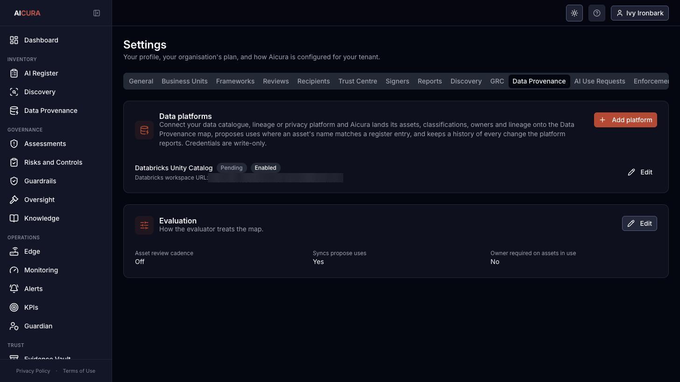Open KPIs page
The height and width of the screenshot is (382, 680).
(x=56, y=307)
